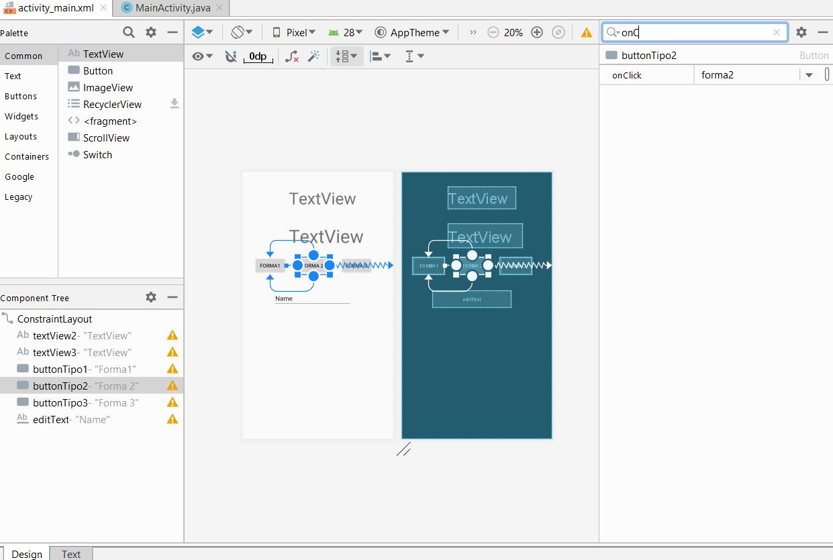The image size is (833, 560).
Task: Minimize the Attributes panel
Action: 823,32
